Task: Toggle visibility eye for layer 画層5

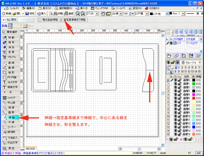Action: (x=176, y=98)
